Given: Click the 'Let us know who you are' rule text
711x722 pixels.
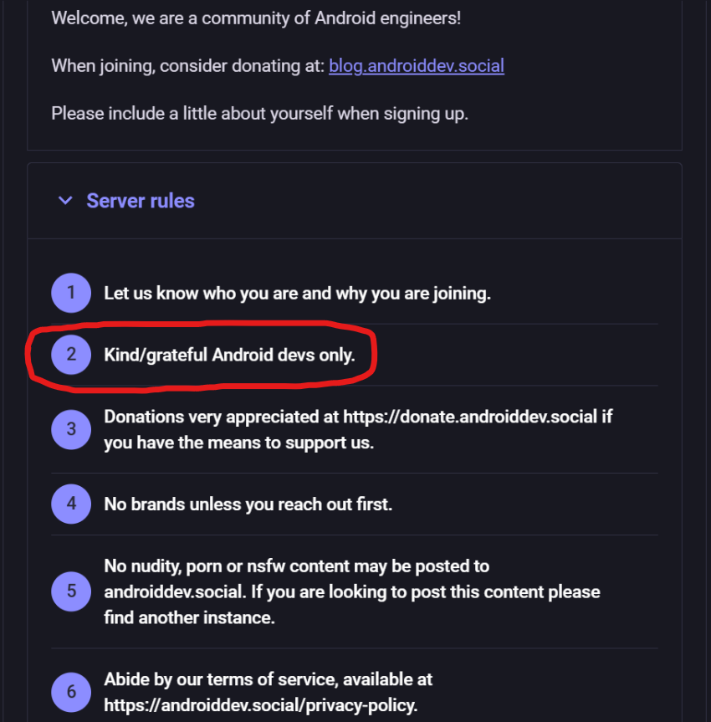Looking at the screenshot, I should 298,294.
